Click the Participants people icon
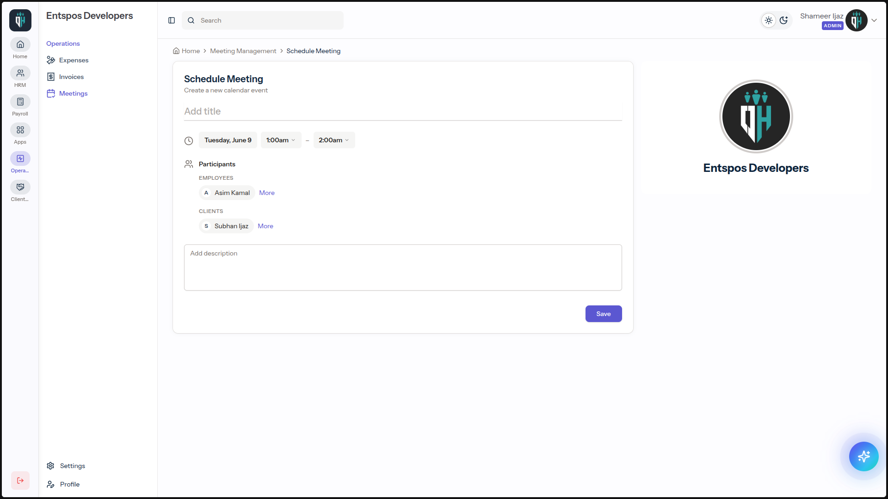Image resolution: width=888 pixels, height=499 pixels. [189, 164]
